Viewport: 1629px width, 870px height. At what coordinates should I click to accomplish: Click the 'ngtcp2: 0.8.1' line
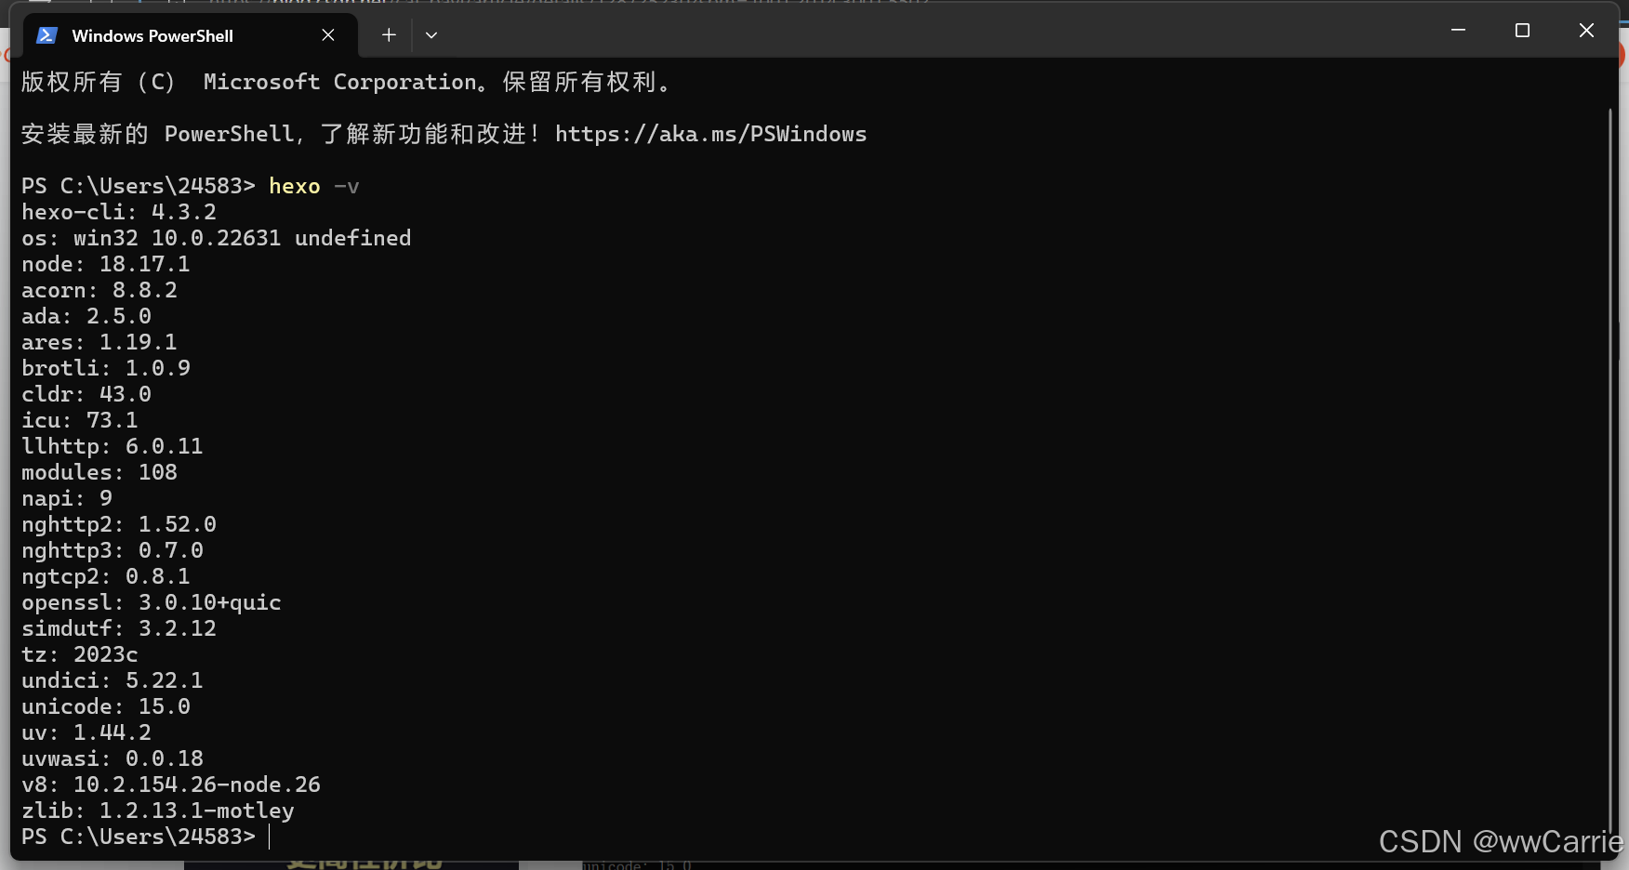pyautogui.click(x=106, y=577)
